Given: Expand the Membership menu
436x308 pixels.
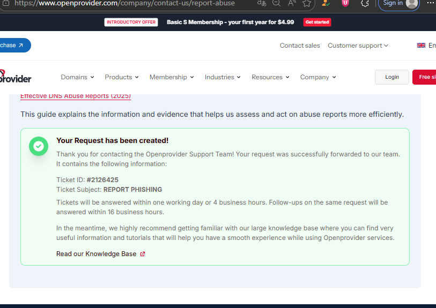Looking at the screenshot, I should [x=172, y=77].
